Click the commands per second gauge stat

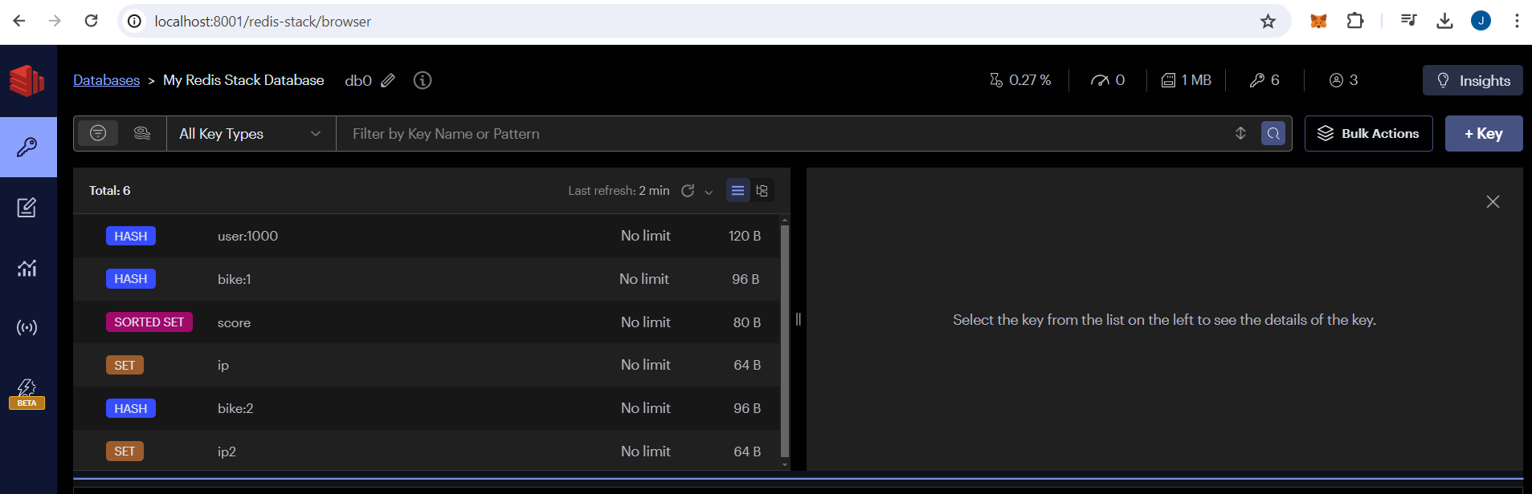[1108, 80]
